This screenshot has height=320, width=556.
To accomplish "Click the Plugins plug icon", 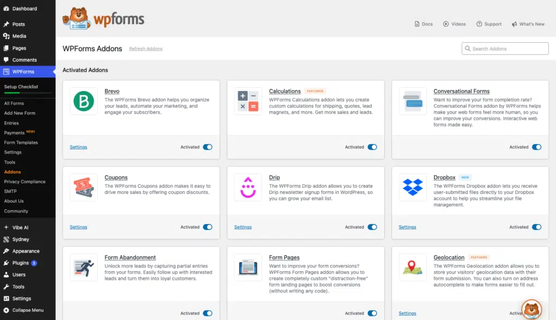I will pyautogui.click(x=6, y=263).
